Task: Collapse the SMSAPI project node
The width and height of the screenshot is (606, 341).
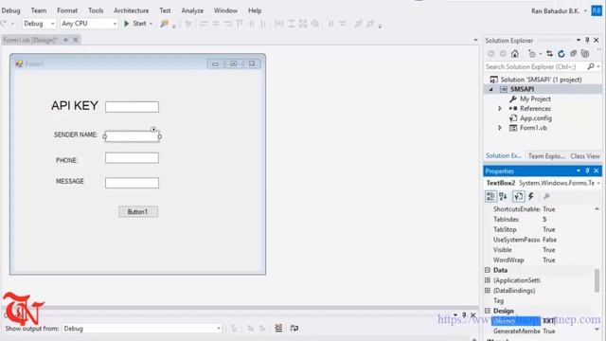Action: coord(491,89)
